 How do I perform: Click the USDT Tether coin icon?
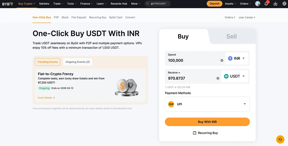[226, 76]
